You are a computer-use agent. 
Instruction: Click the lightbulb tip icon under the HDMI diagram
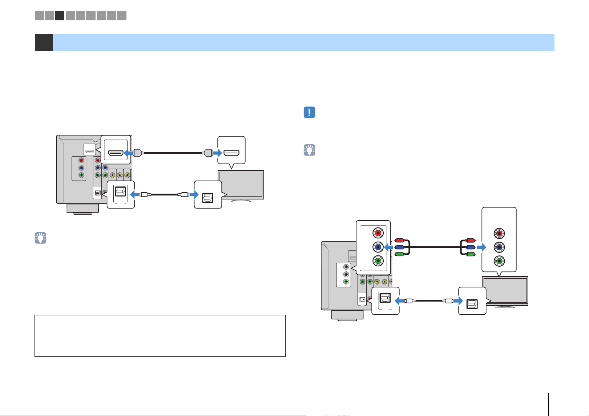(40, 238)
